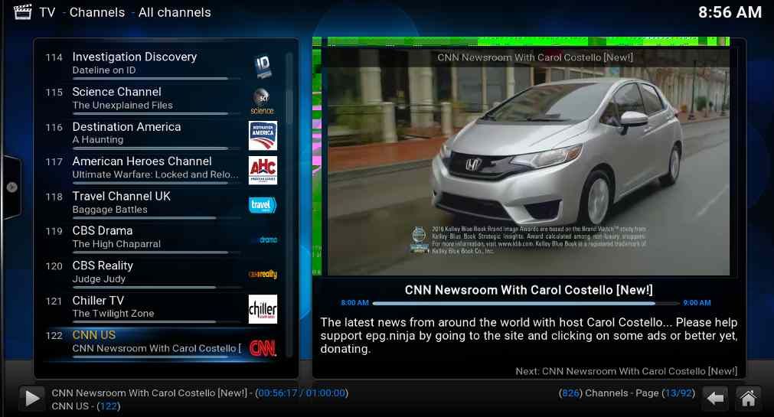
Task: Click Baggage Battles programme text
Action: tap(109, 209)
